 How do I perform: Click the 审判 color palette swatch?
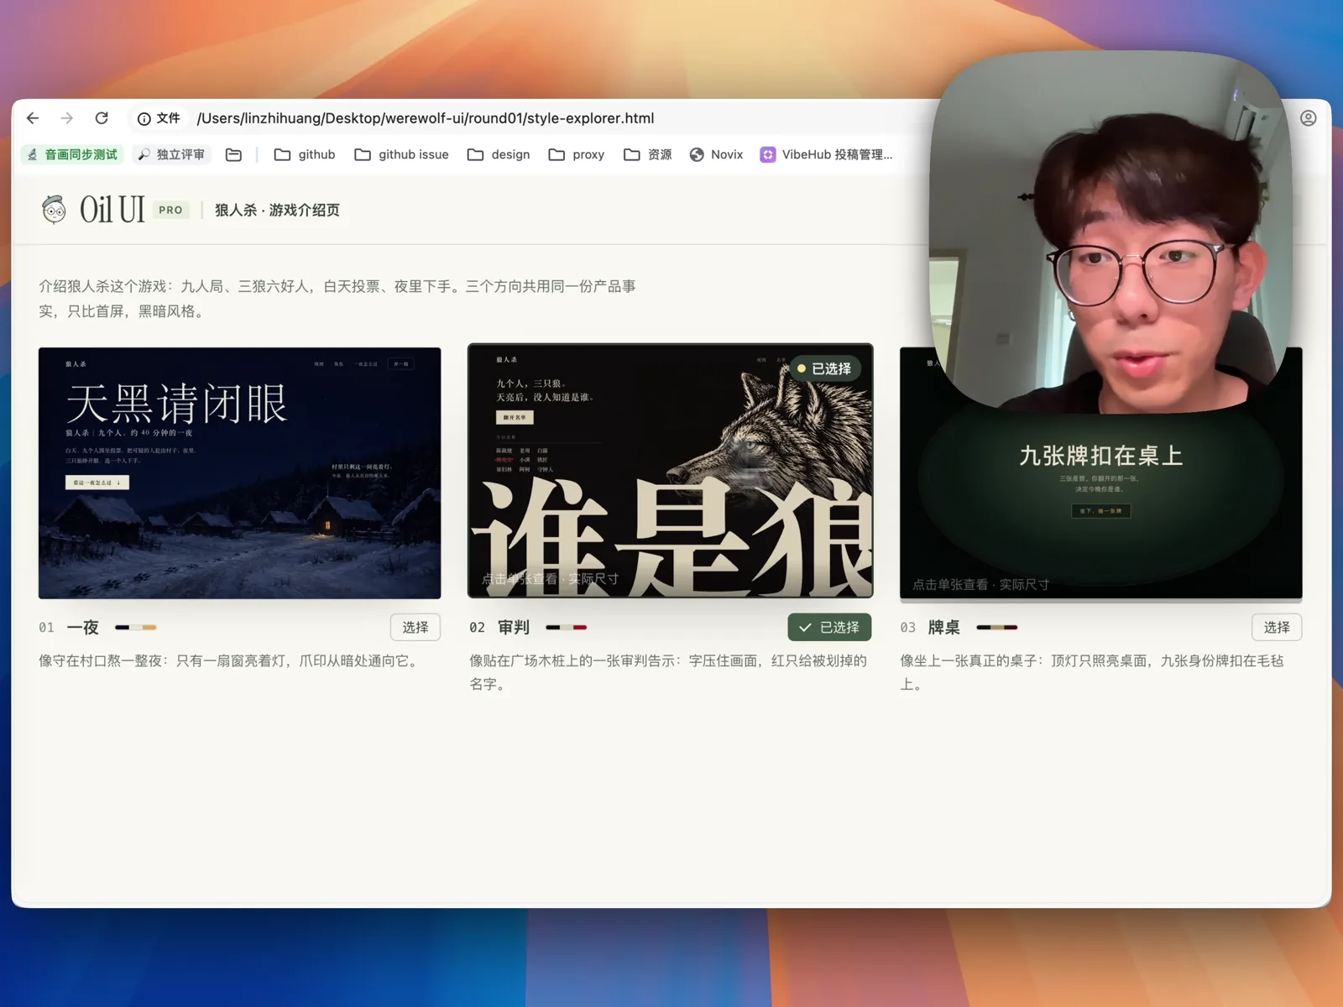567,627
